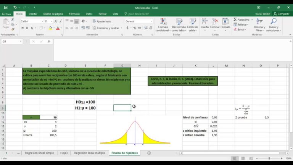Switch to Vista ribbon tab
The height and width of the screenshot is (165, 293).
115,14
